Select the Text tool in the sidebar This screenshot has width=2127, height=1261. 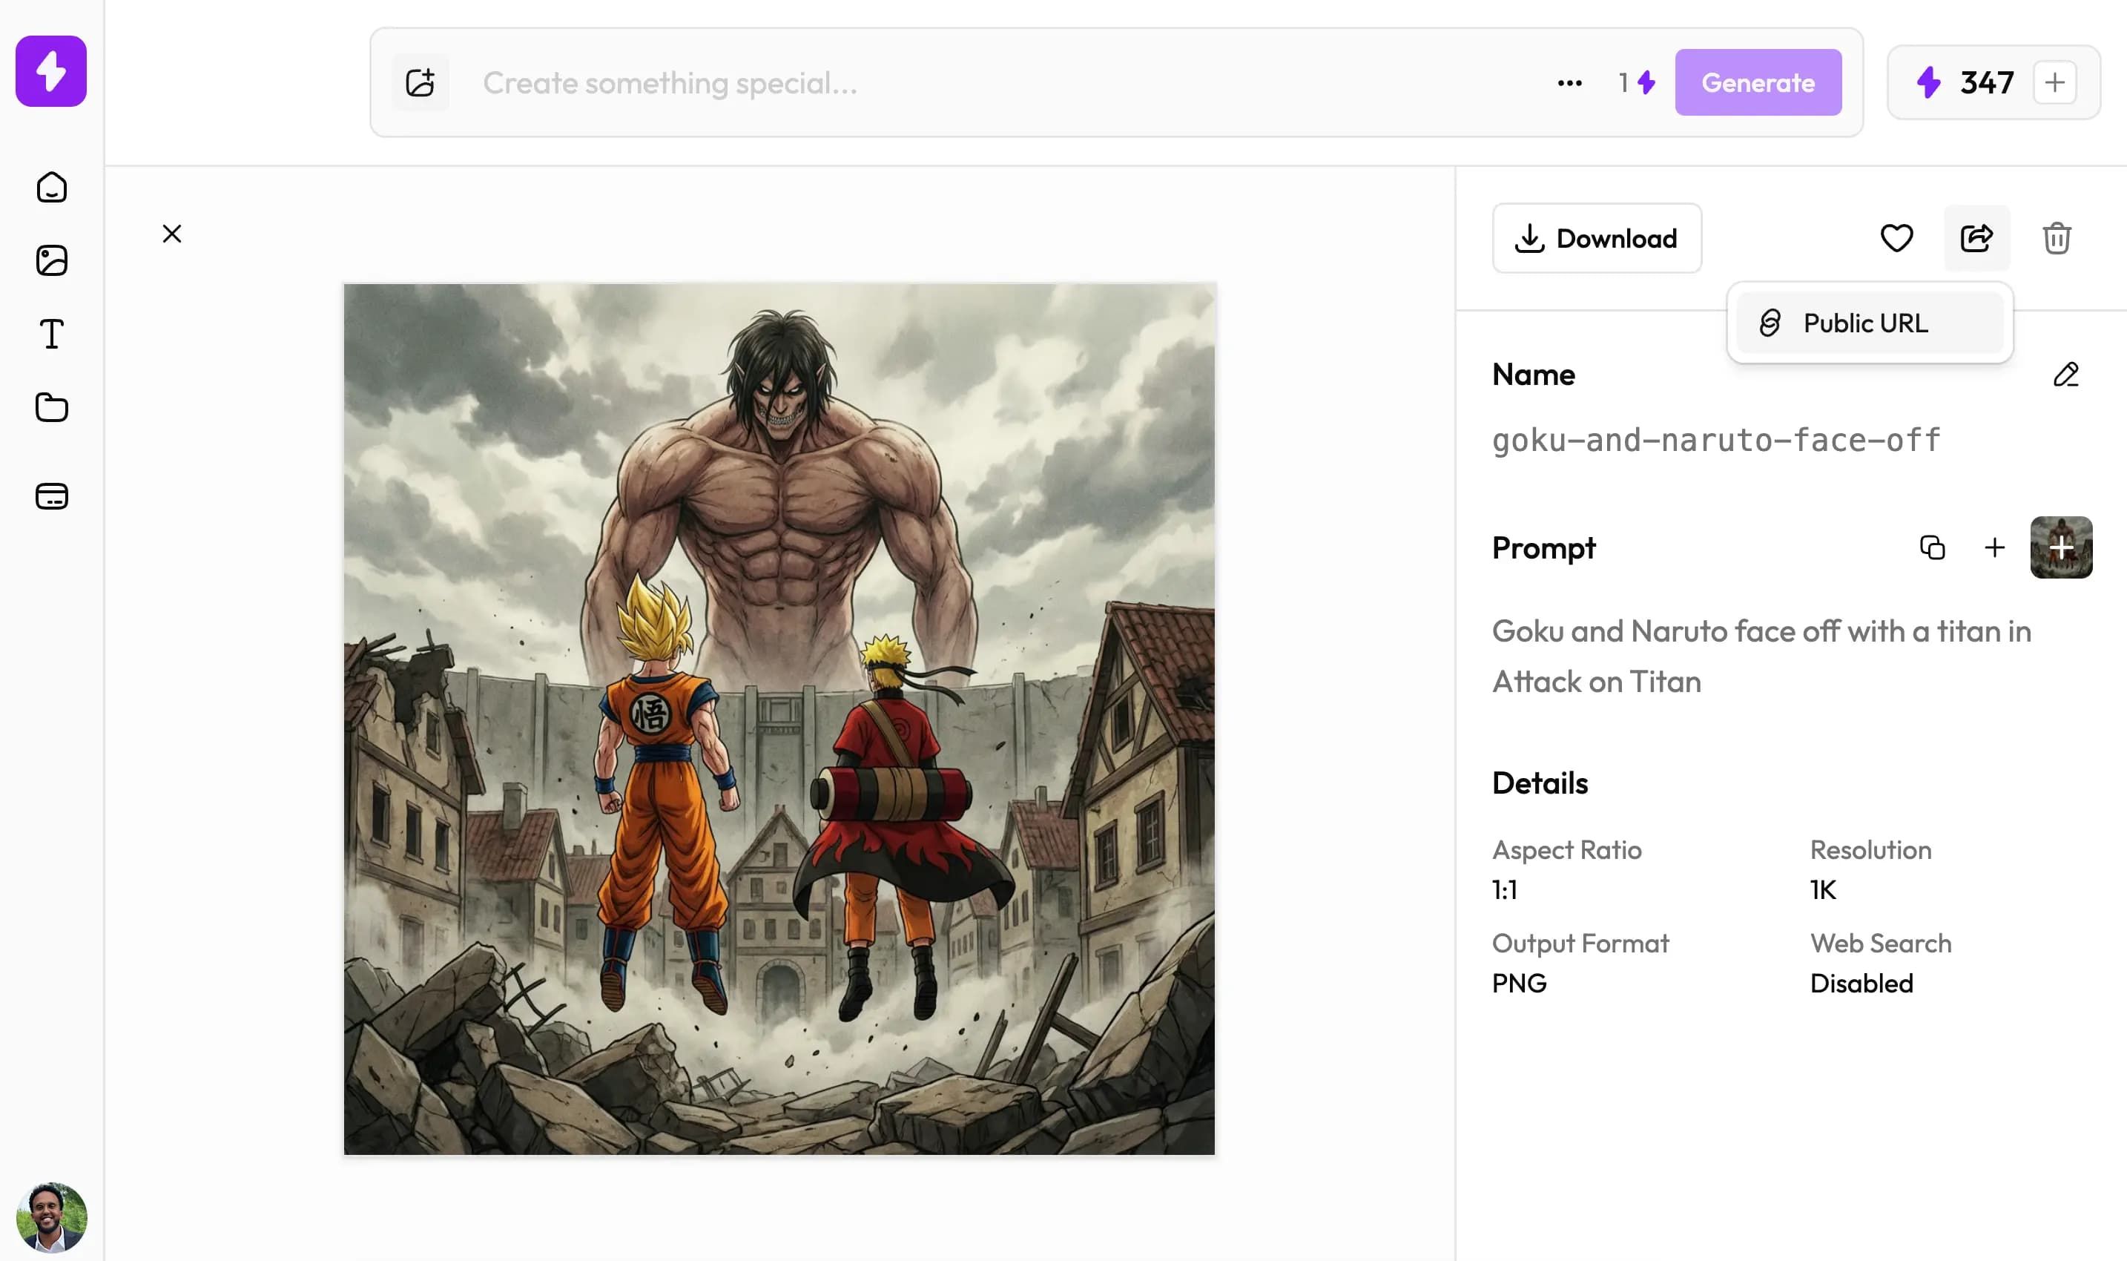pos(51,334)
